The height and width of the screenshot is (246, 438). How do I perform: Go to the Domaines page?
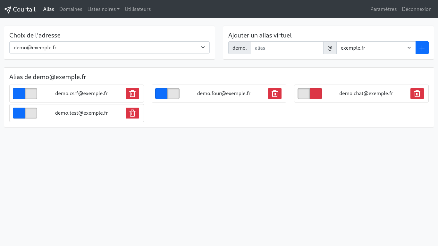[x=71, y=9]
